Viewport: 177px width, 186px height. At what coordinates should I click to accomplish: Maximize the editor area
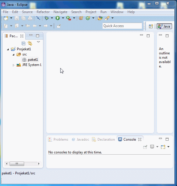click(148, 36)
